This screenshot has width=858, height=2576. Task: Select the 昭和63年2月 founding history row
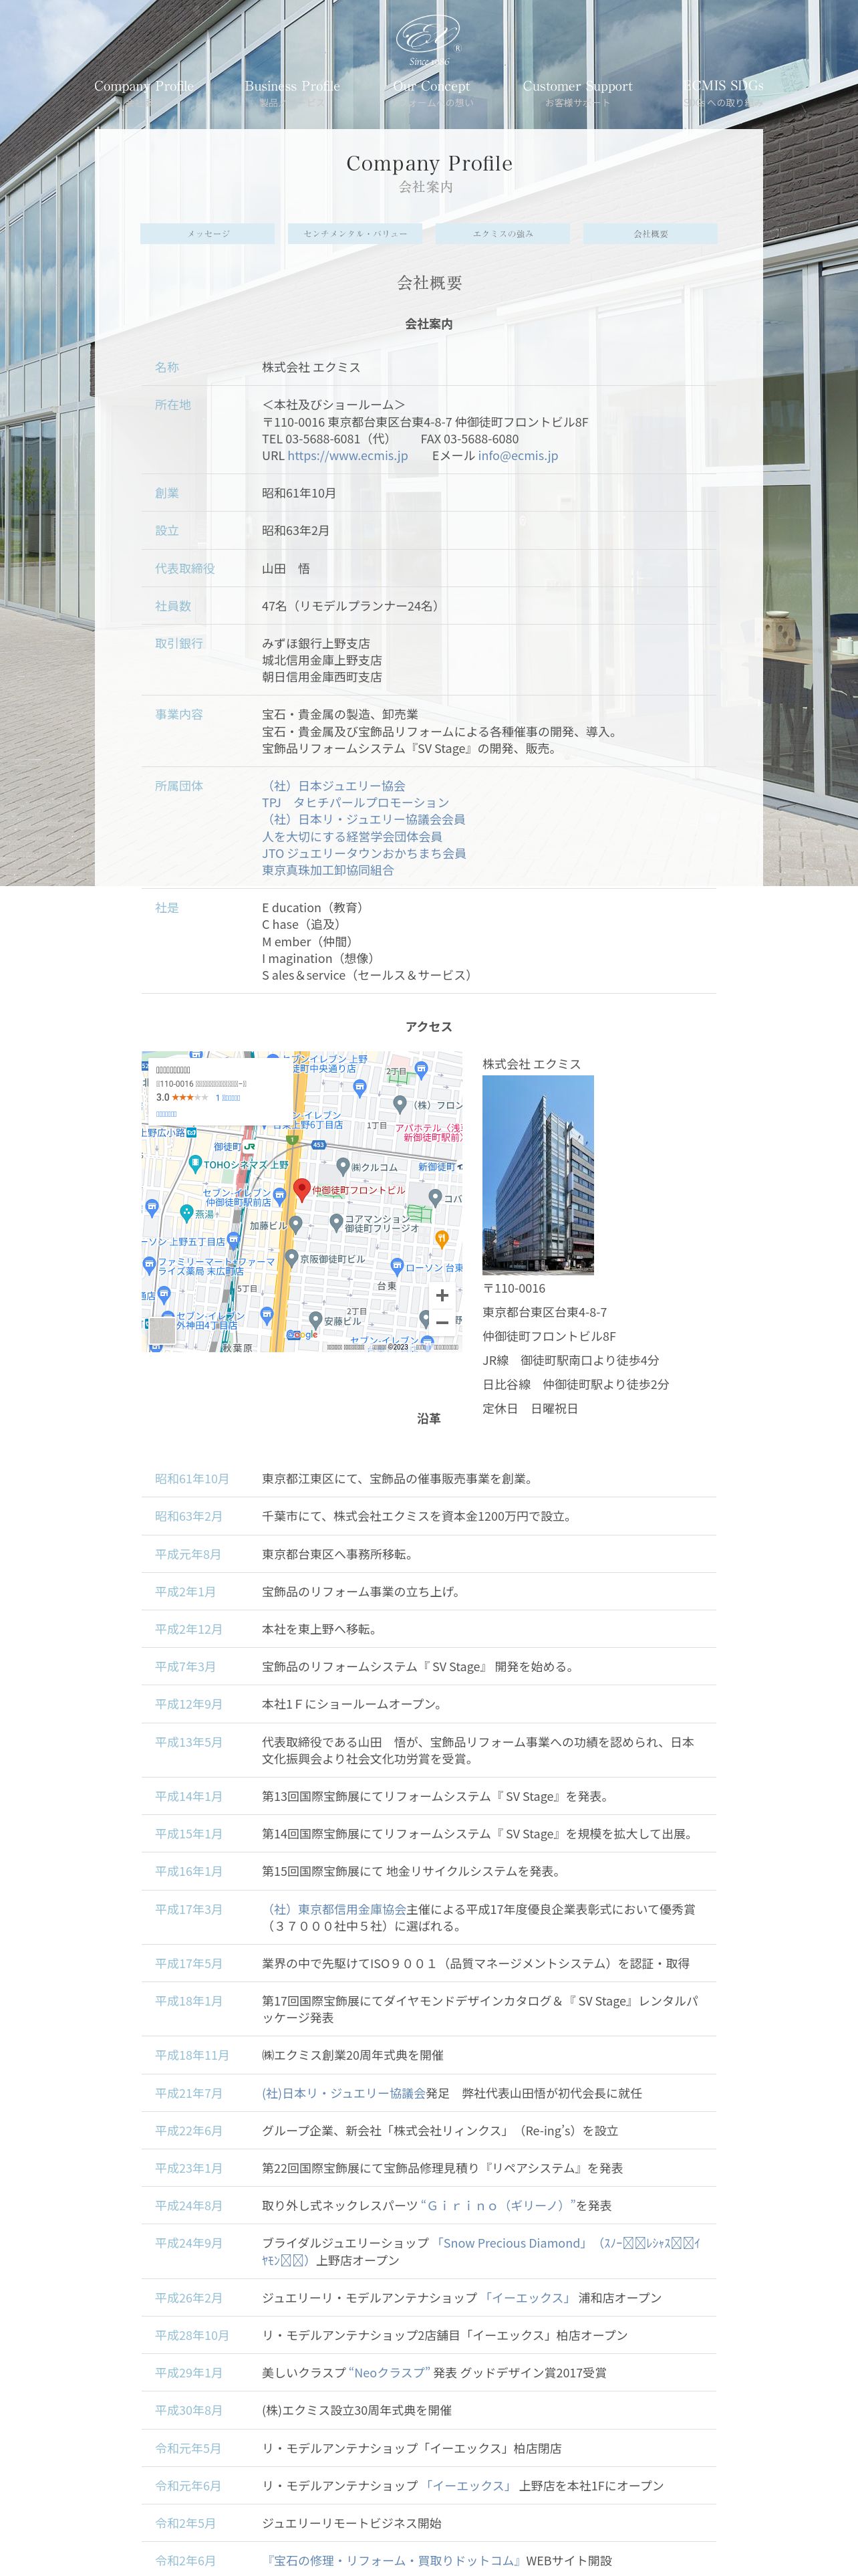point(428,1517)
